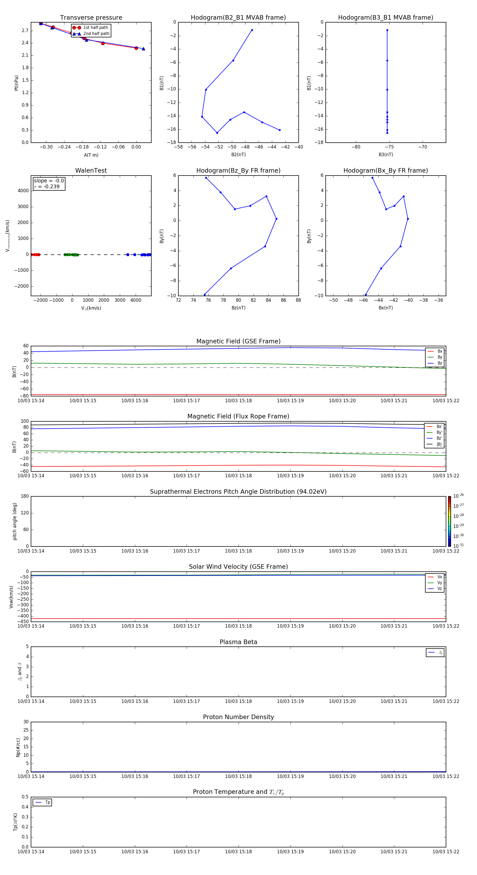
Task: Select the "Vz" entry in velocity legend
Action: (x=435, y=589)
